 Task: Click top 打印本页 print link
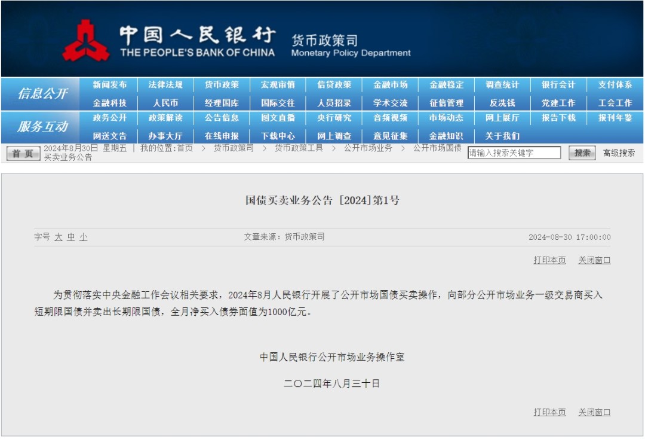pos(549,260)
